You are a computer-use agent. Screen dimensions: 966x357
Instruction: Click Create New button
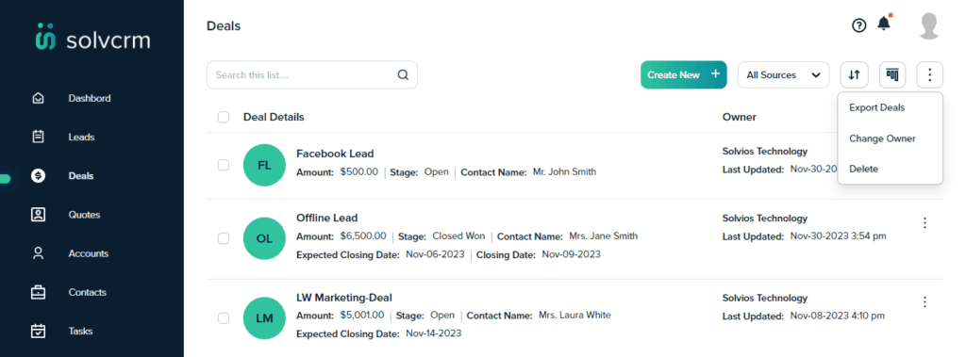click(x=684, y=75)
